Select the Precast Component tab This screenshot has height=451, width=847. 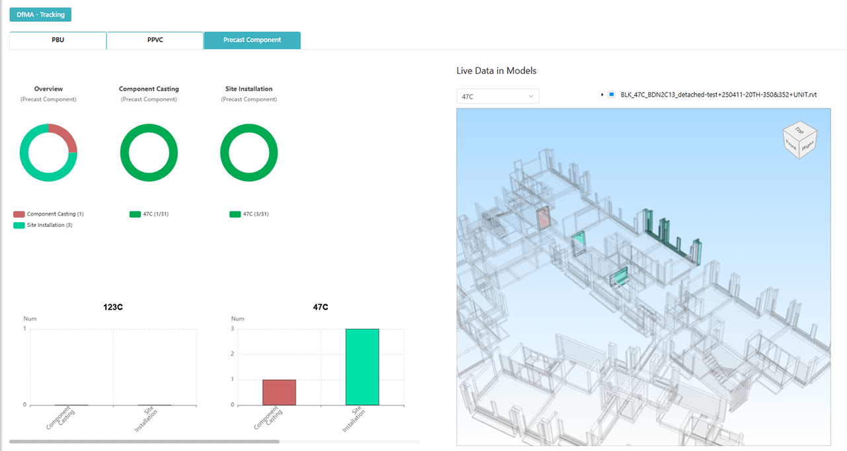coord(252,40)
